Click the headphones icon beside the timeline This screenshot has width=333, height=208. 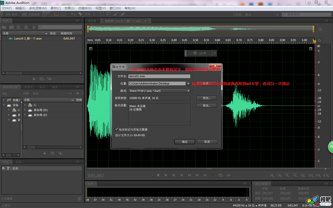point(319,40)
